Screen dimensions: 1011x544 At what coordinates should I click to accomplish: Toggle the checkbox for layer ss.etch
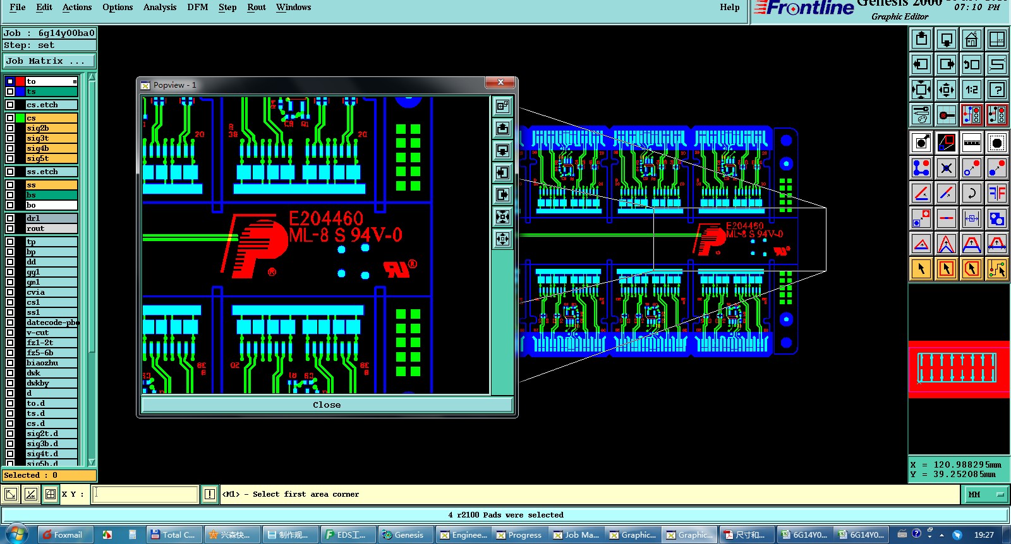pyautogui.click(x=10, y=172)
